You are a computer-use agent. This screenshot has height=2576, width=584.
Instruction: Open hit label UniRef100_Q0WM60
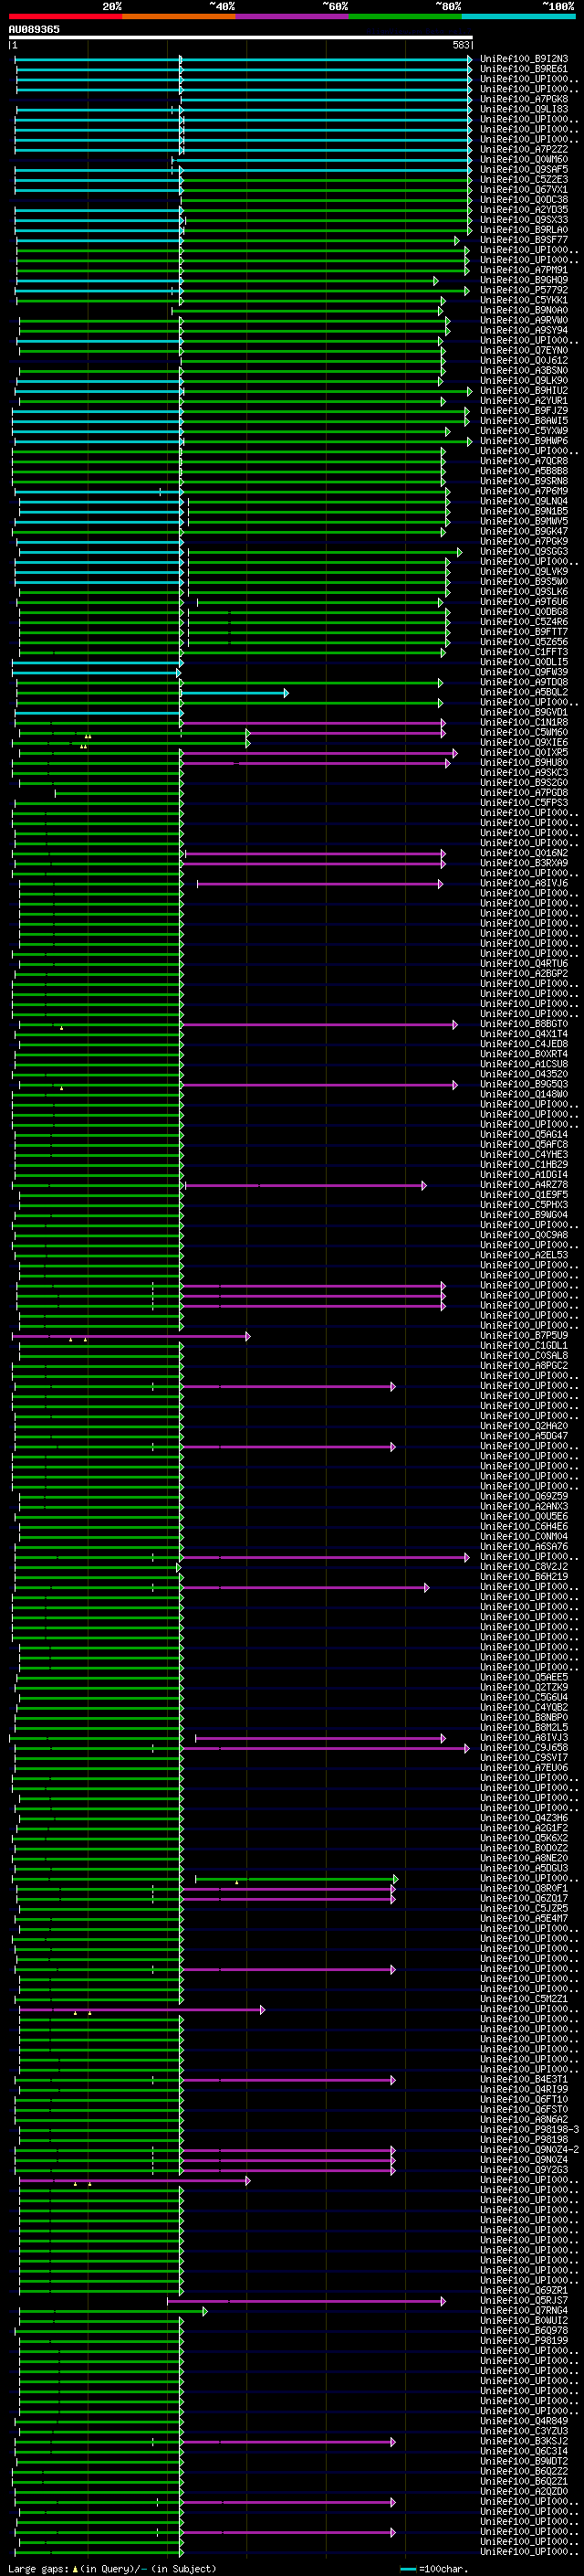524,160
